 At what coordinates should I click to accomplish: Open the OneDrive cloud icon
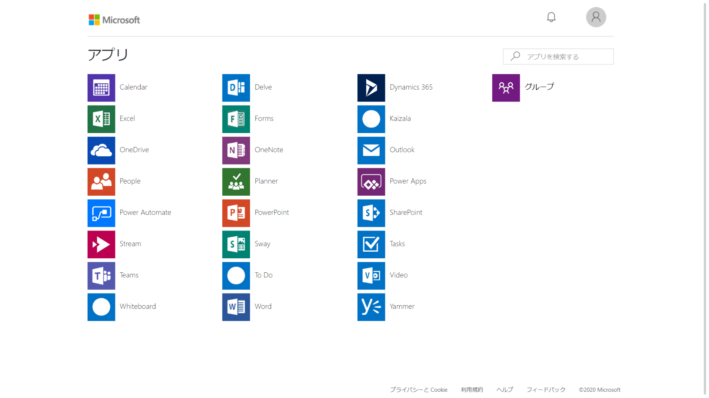101,150
